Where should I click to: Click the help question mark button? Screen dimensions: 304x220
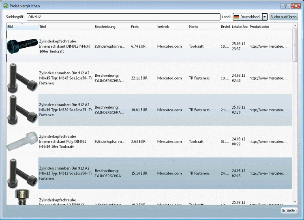[x=285, y=6]
